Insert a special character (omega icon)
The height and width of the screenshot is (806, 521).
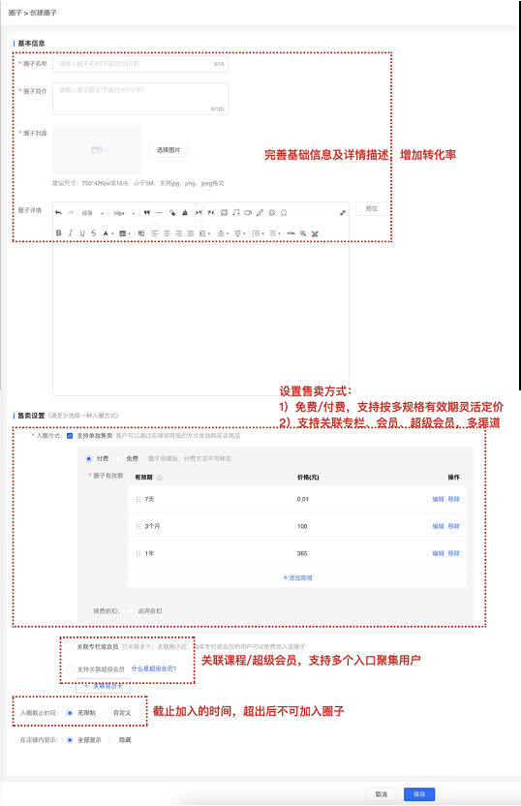point(284,213)
